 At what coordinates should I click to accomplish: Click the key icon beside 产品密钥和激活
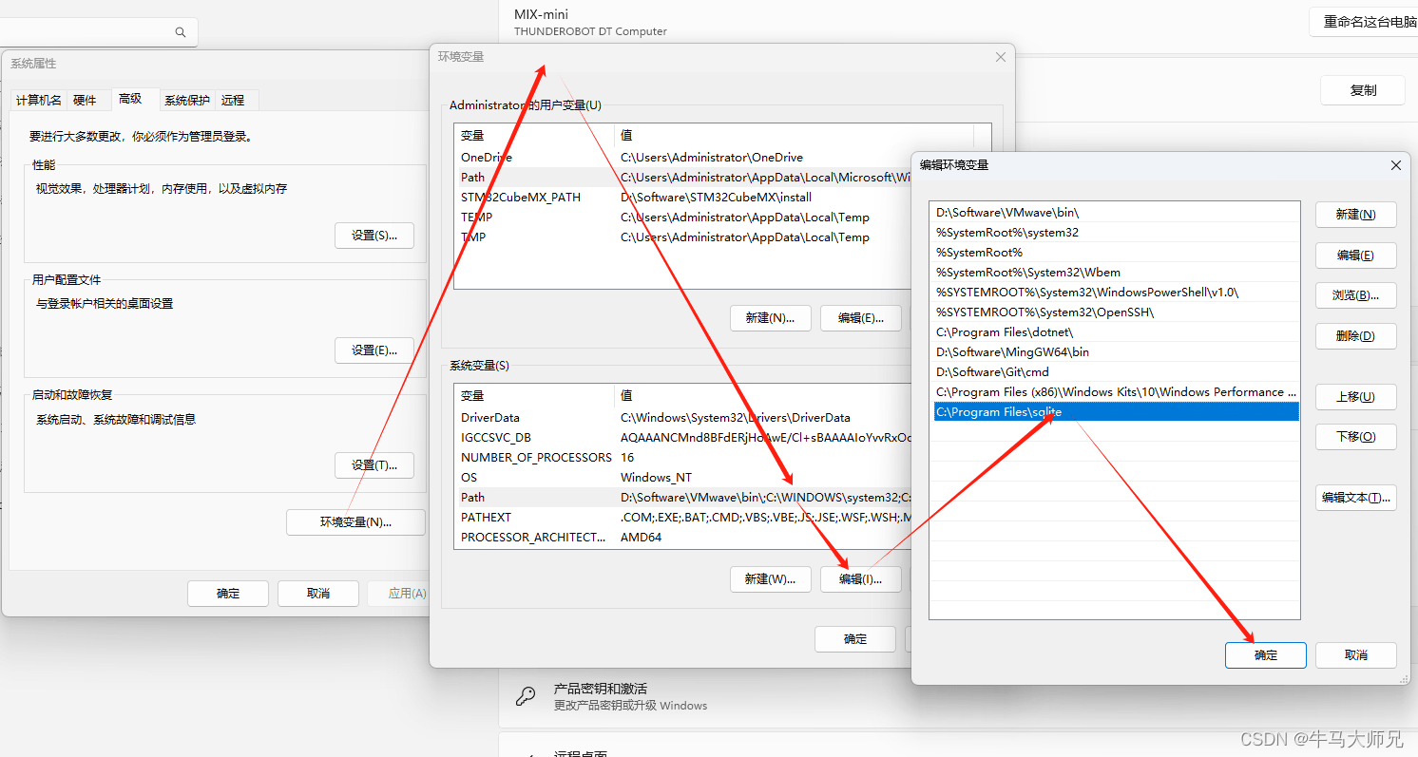(x=525, y=696)
